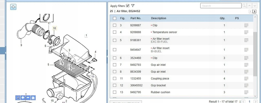261x103 pixels.
Task: Click the scrollbar down arrow of the parts list
Action: [x=255, y=96]
